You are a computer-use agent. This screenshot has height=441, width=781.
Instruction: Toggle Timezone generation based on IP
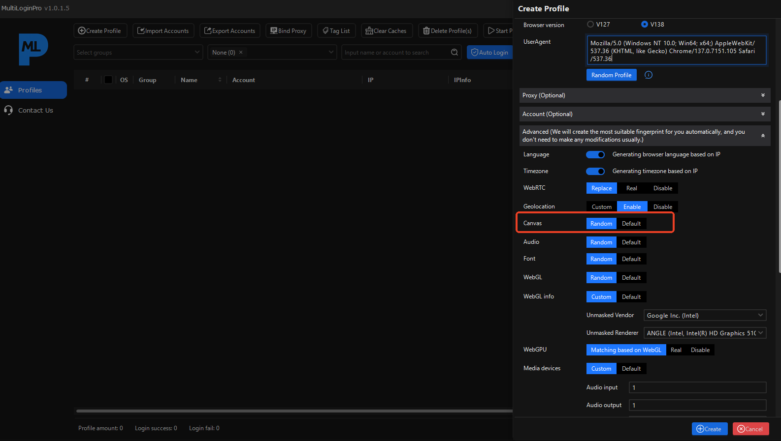pos(595,171)
